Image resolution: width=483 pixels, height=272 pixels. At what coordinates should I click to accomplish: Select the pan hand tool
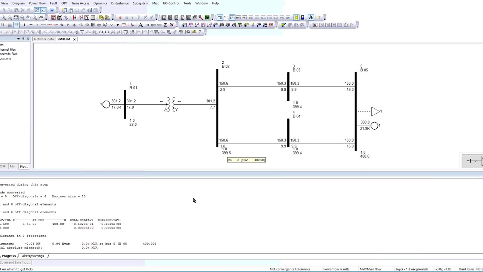[x=41, y=17]
